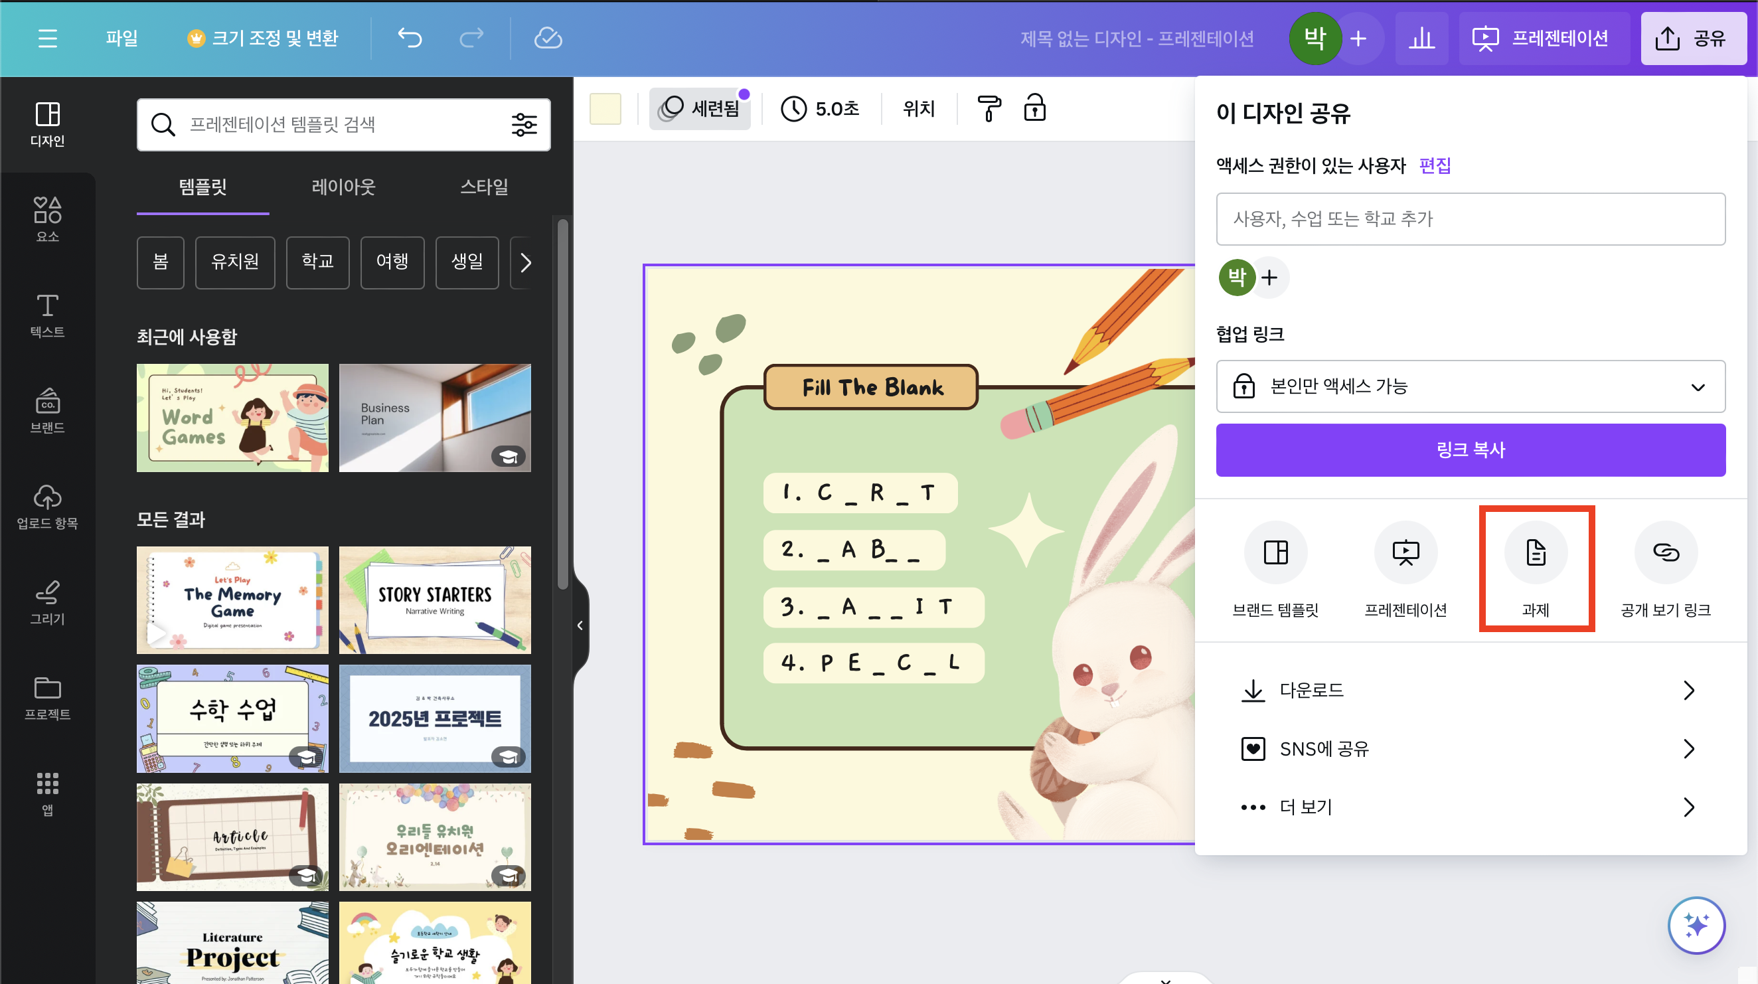Collapse the side panel with arrow handle

[x=580, y=625]
